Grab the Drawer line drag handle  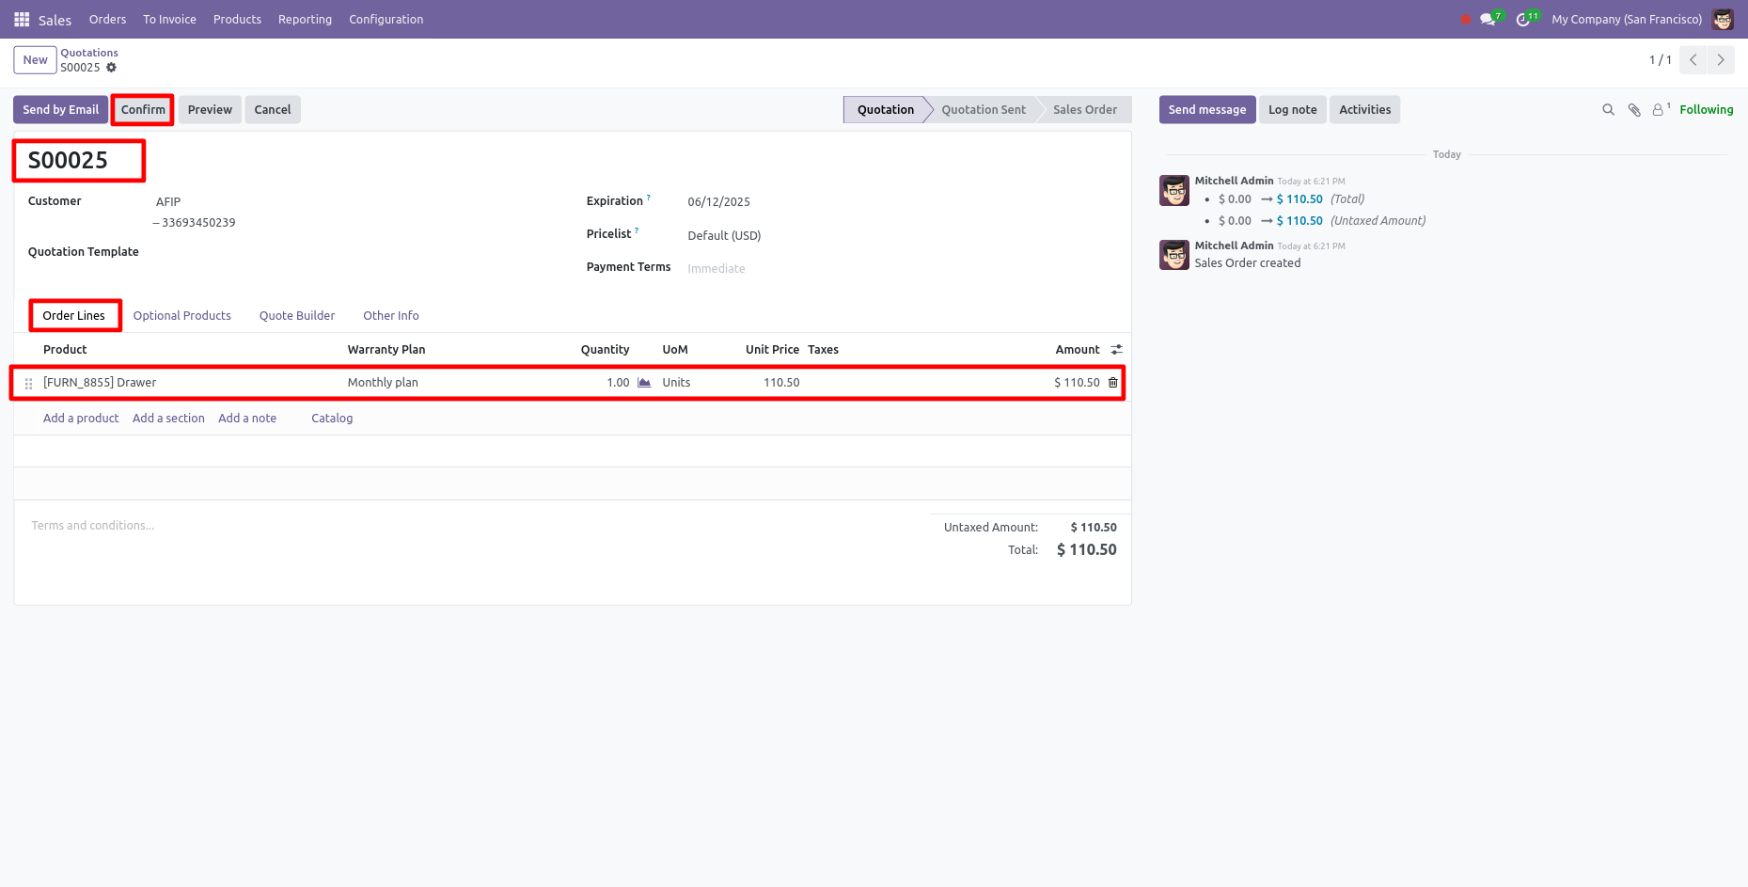click(28, 384)
